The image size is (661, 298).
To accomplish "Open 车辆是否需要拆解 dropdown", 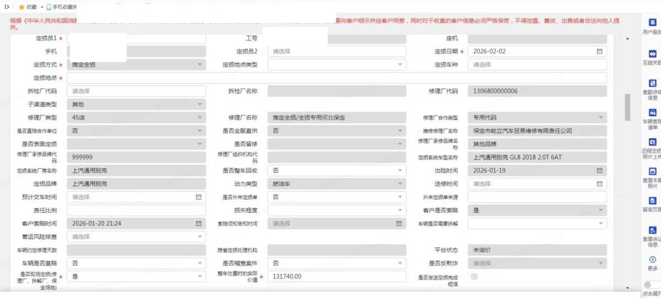I will point(537,223).
